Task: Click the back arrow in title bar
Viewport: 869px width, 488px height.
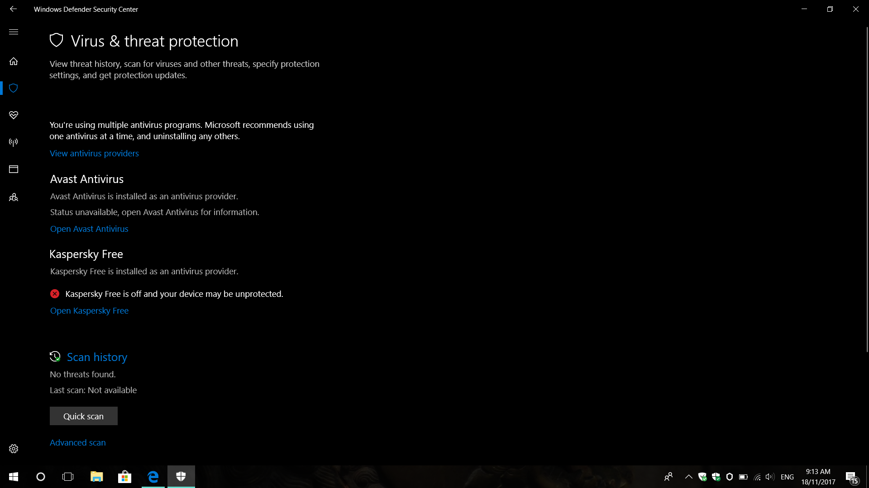Action: pyautogui.click(x=13, y=9)
